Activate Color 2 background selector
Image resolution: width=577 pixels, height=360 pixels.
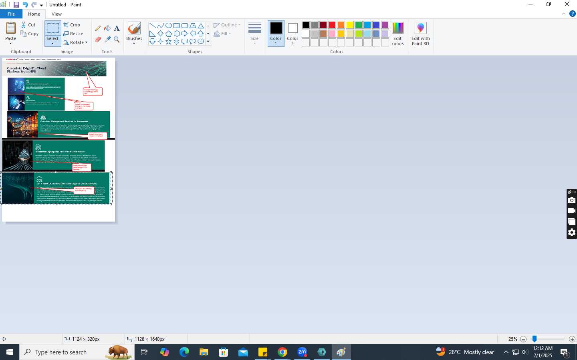pyautogui.click(x=293, y=34)
